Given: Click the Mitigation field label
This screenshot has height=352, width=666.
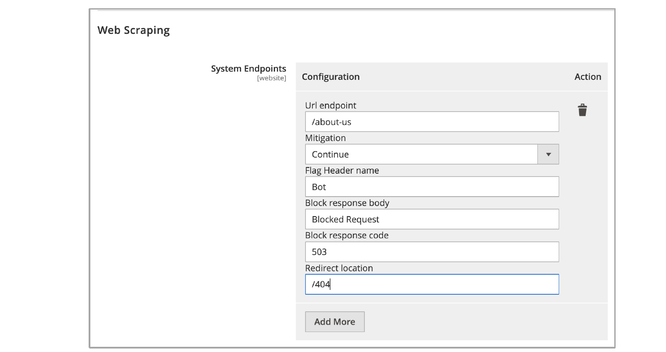Looking at the screenshot, I should (x=325, y=138).
